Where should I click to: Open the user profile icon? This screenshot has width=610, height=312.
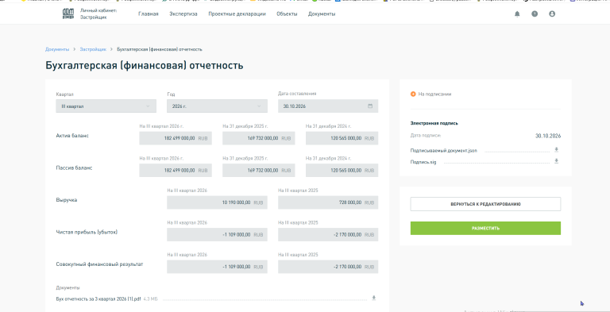tap(552, 14)
